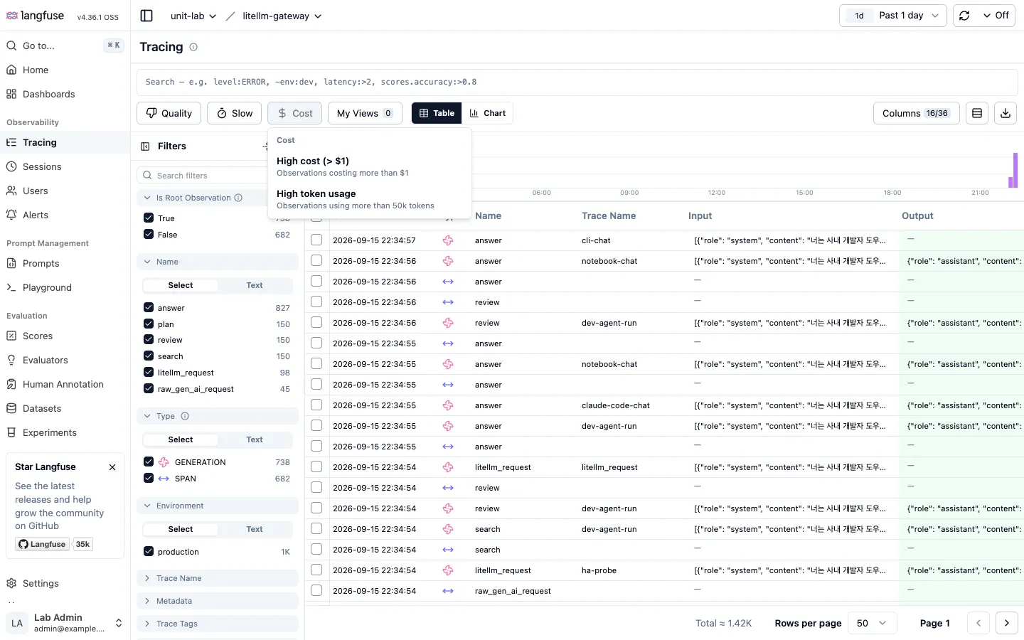Switch to the Table view tab

point(437,113)
